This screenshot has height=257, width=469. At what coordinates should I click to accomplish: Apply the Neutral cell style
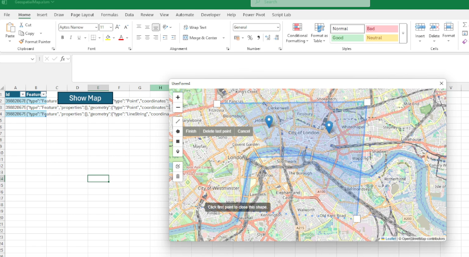(382, 38)
